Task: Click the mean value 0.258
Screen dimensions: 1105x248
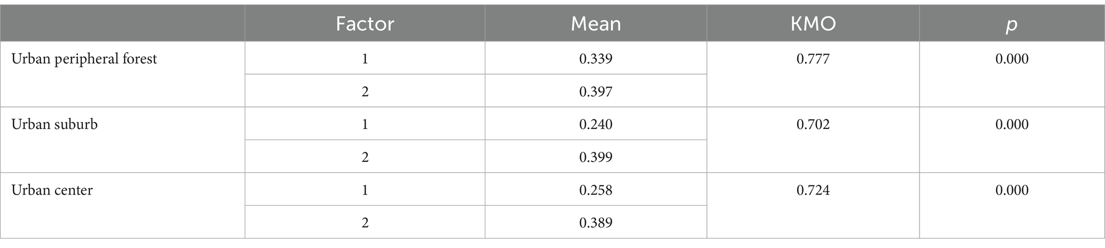Action: point(596,190)
